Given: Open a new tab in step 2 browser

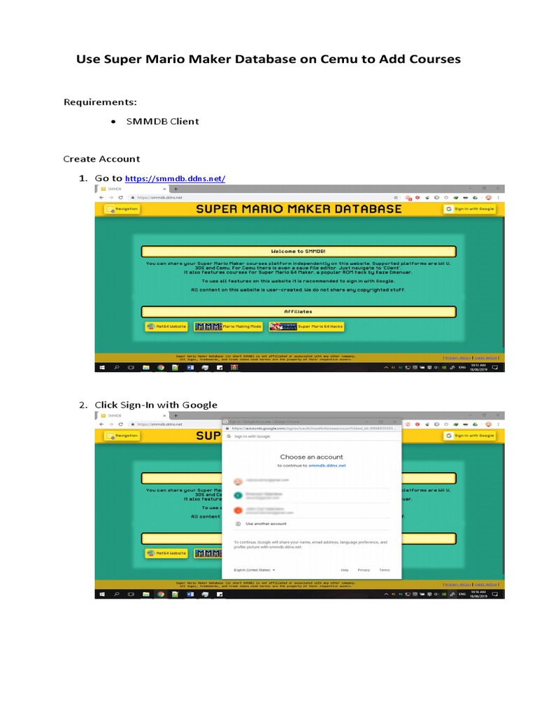Looking at the screenshot, I should pos(176,415).
